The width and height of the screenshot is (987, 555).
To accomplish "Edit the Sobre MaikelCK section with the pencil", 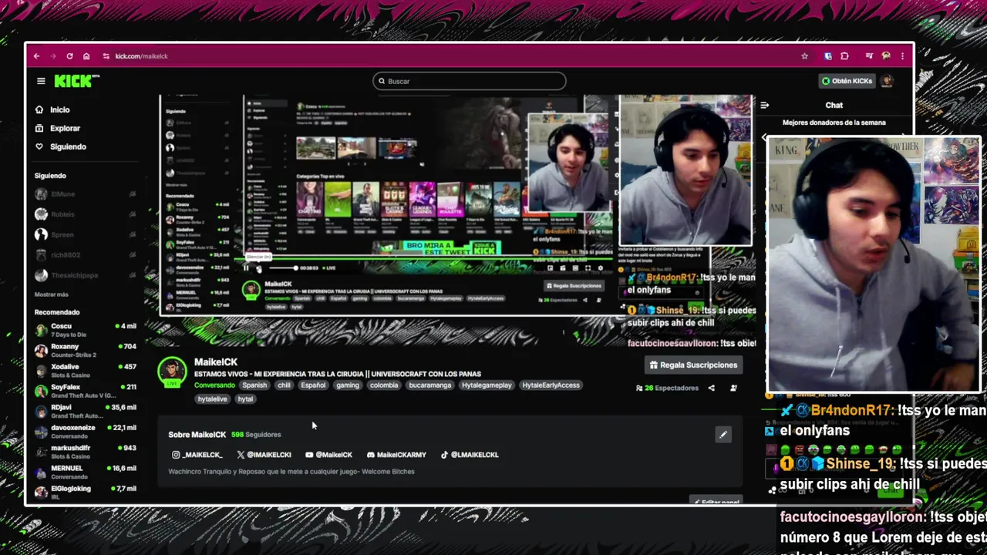I will tap(723, 435).
